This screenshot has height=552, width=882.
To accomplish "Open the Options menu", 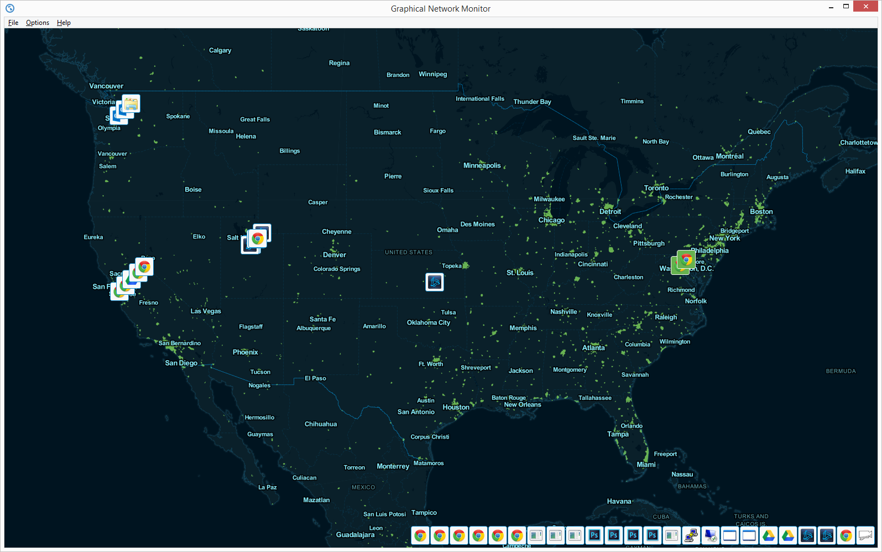I will click(38, 23).
